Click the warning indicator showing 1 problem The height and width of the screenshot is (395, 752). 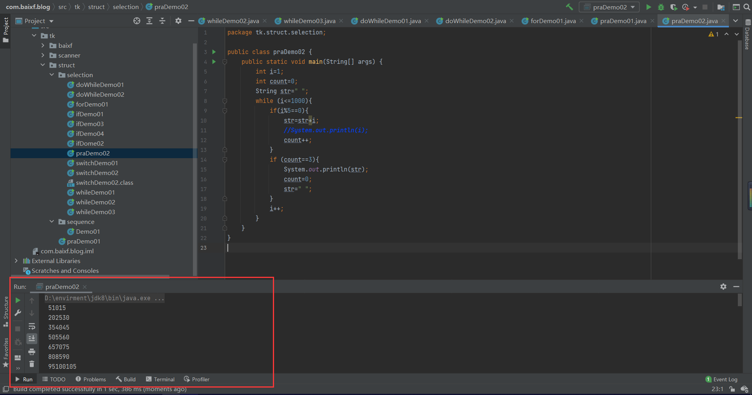pos(714,34)
